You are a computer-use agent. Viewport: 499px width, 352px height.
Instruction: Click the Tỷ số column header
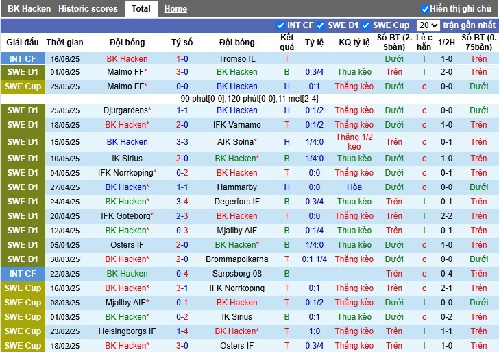tap(182, 43)
